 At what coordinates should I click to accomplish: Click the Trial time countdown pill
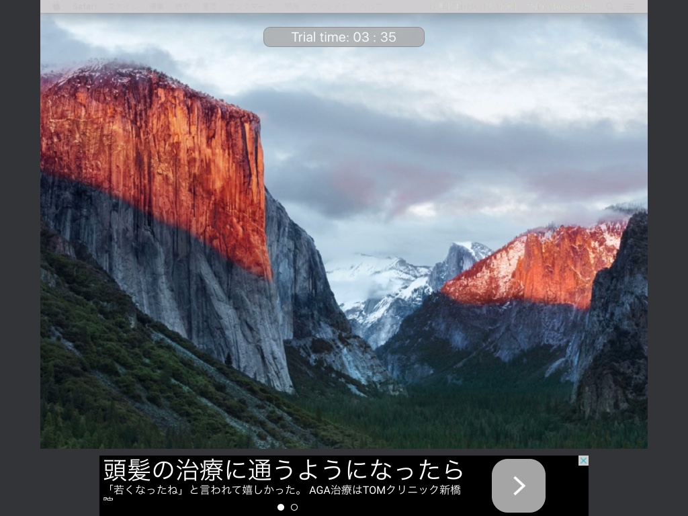[x=343, y=37]
